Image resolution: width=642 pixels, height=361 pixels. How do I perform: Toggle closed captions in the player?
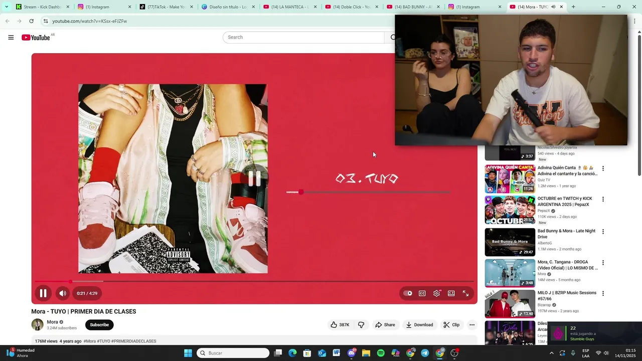pyautogui.click(x=422, y=293)
